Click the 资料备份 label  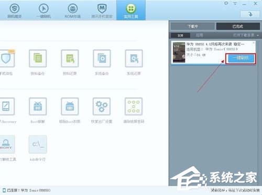point(38,73)
